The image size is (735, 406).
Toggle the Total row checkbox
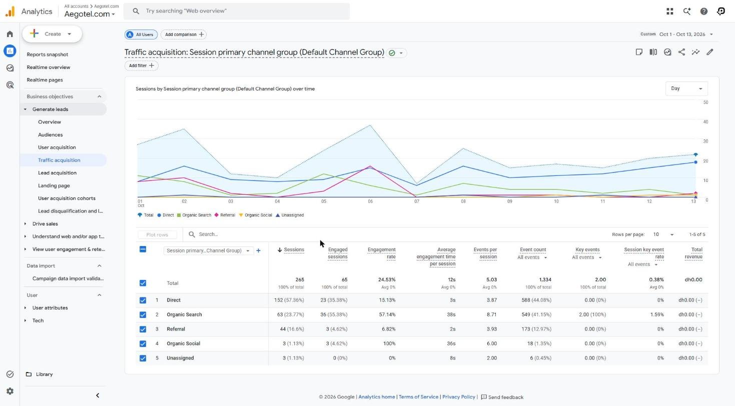(143, 283)
